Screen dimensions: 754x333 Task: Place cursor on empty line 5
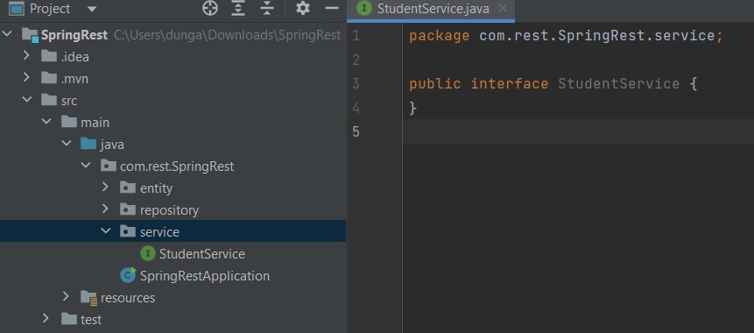click(x=578, y=131)
